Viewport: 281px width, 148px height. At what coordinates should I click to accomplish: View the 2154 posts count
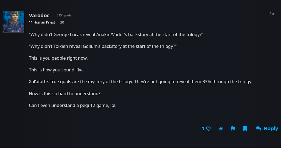[64, 15]
